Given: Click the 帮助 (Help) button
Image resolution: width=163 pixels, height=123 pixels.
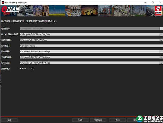Looking at the screenshot, I should [x=9, y=120].
